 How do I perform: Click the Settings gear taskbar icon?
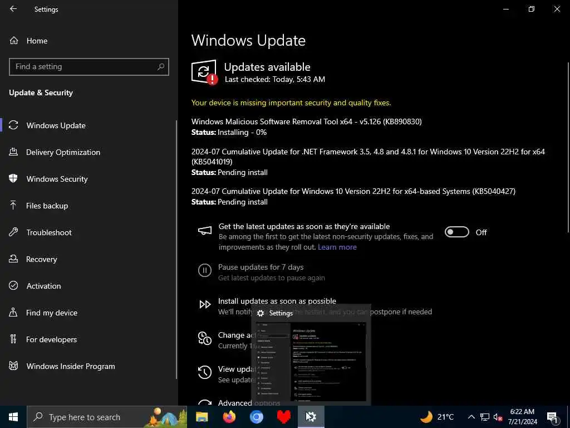pyautogui.click(x=311, y=417)
